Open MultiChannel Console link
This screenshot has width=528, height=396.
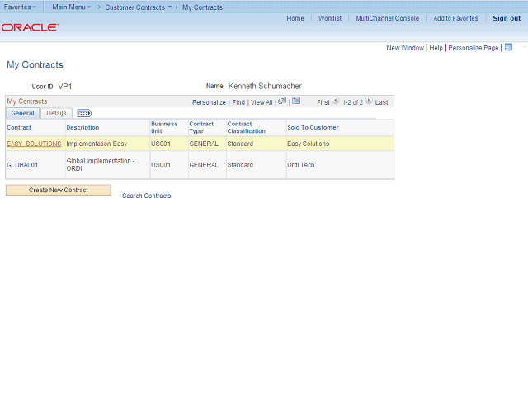[x=388, y=18]
